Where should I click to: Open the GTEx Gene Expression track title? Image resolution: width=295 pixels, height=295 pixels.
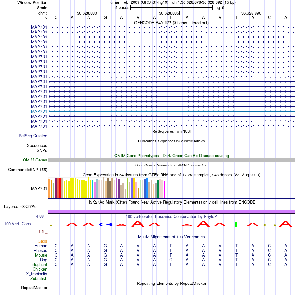pyautogui.click(x=171, y=175)
